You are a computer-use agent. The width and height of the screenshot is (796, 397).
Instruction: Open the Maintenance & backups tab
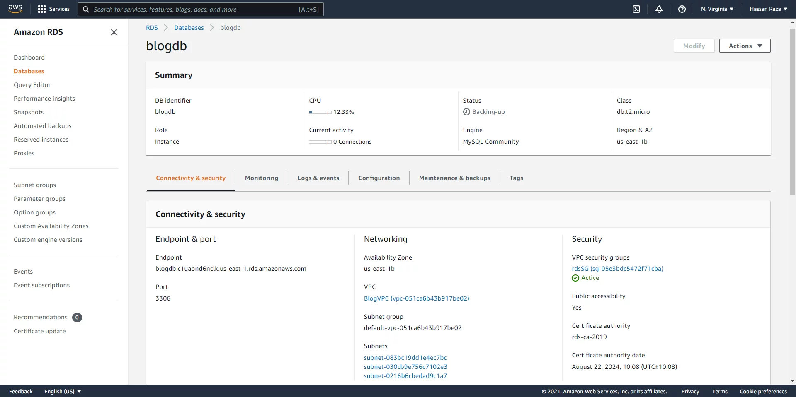click(454, 178)
